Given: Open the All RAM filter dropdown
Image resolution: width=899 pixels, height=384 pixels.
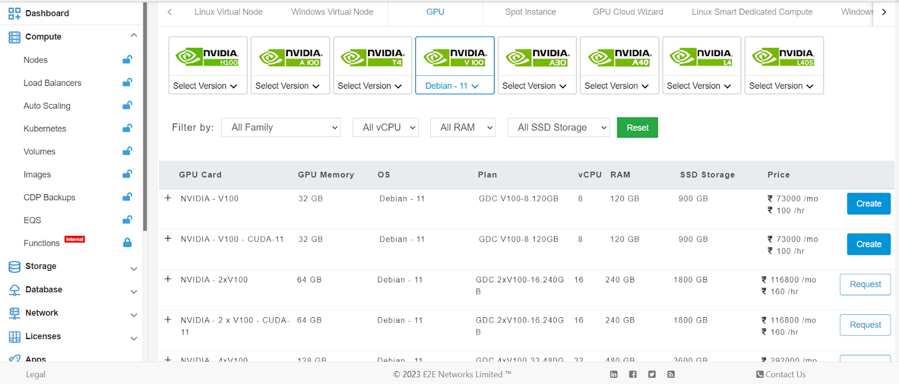Looking at the screenshot, I should point(463,127).
